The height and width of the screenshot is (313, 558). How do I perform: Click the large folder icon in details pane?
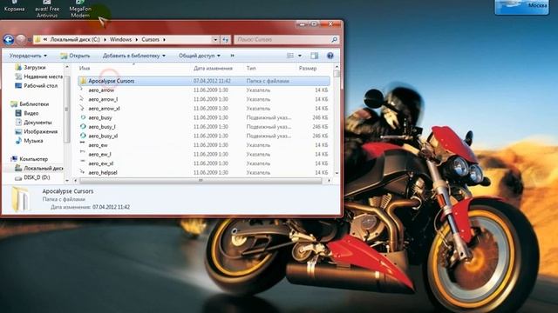21,199
